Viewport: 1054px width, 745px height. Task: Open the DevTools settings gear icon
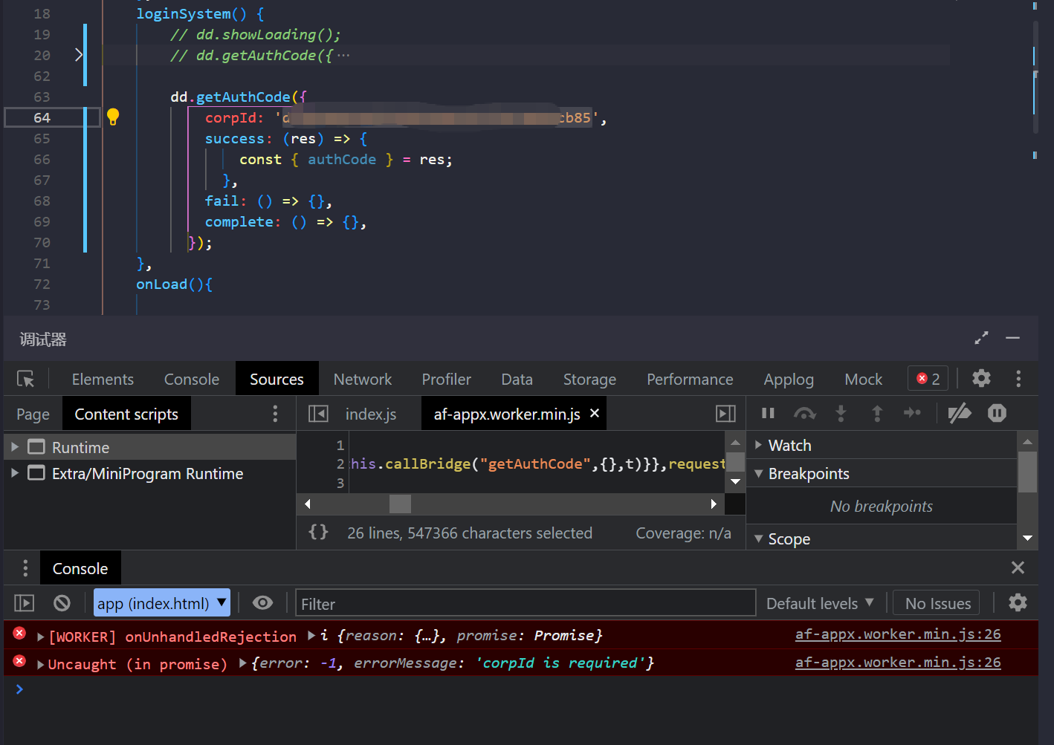981,379
